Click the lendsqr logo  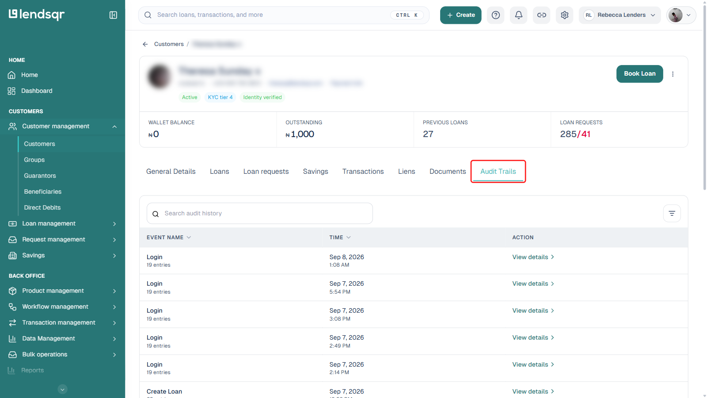[x=37, y=15]
